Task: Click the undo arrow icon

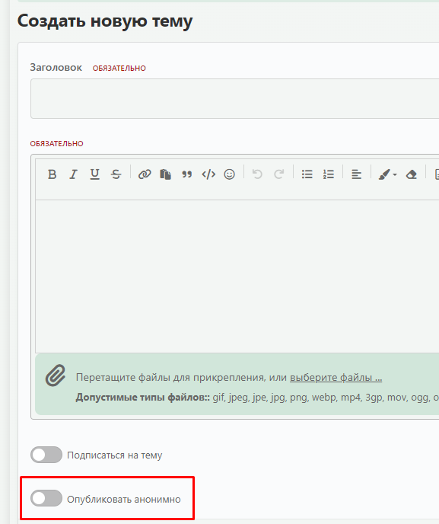Action: 257,174
